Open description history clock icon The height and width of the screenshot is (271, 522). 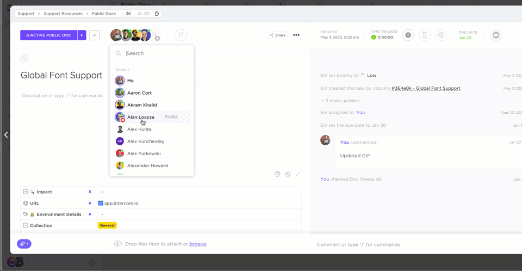(288, 174)
